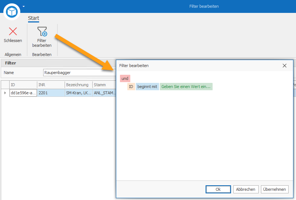Select the INR cell 2201
This screenshot has width=296, height=200.
[51, 93]
